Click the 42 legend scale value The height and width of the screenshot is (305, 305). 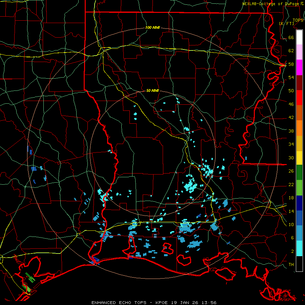tap(291, 117)
